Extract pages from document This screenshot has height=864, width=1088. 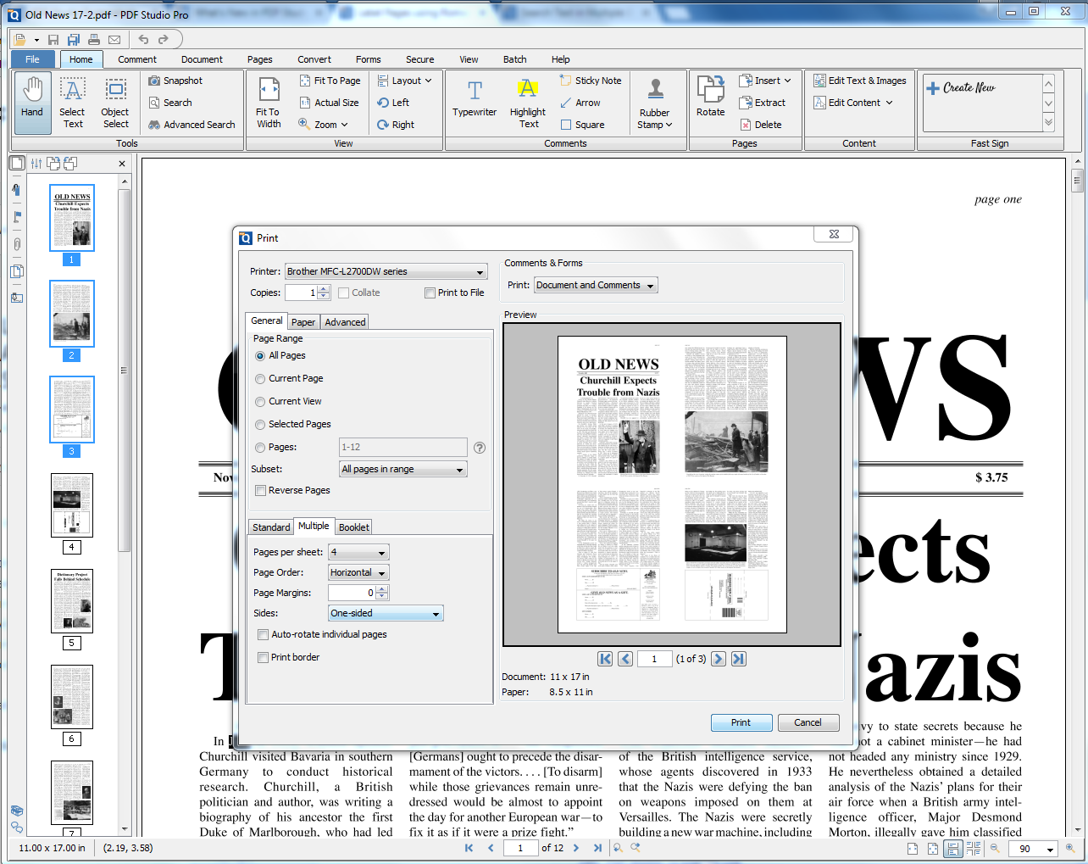pos(763,103)
